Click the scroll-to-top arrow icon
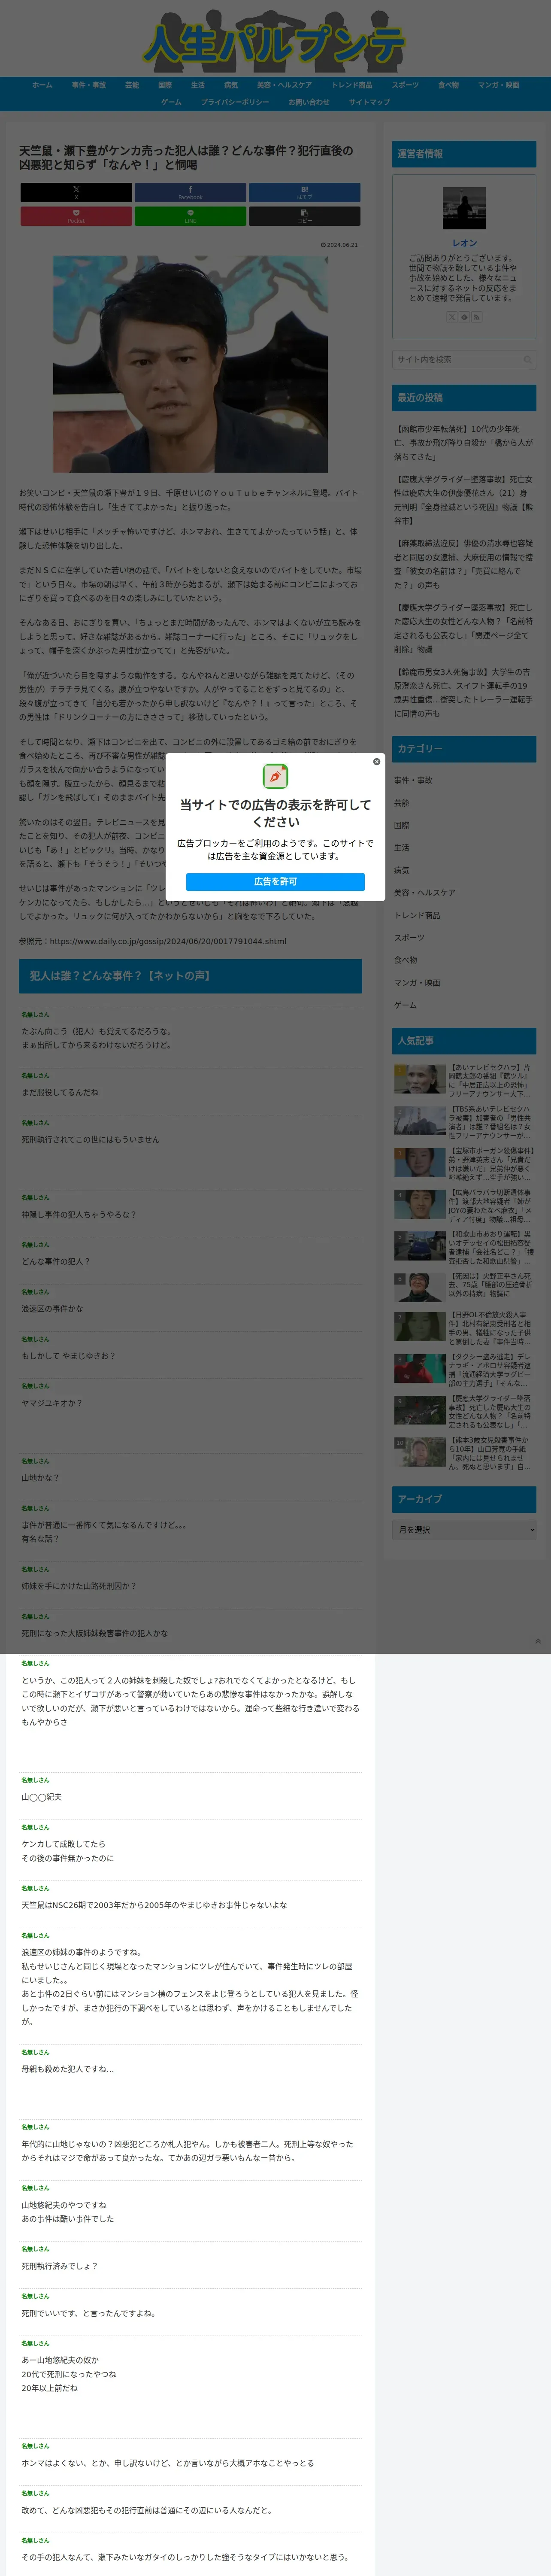 click(538, 1641)
